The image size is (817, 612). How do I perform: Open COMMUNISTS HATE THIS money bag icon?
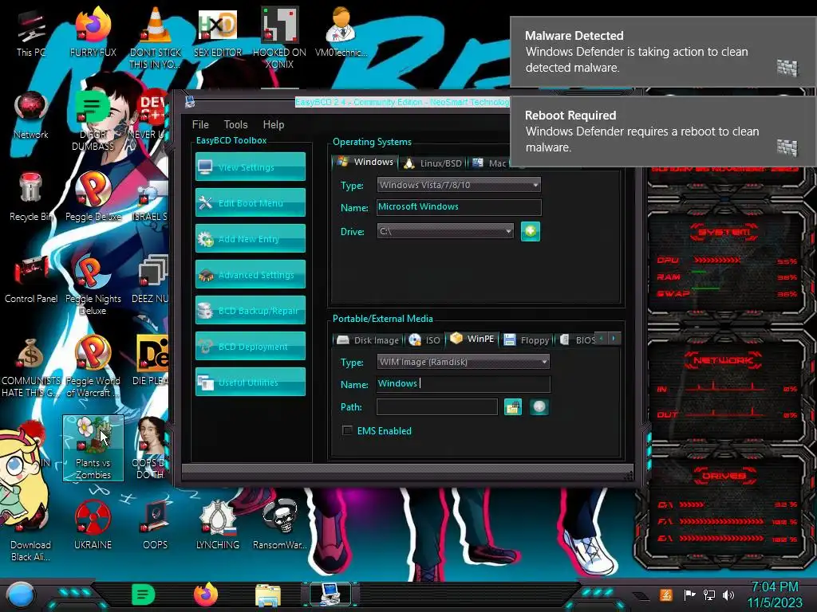(31, 367)
